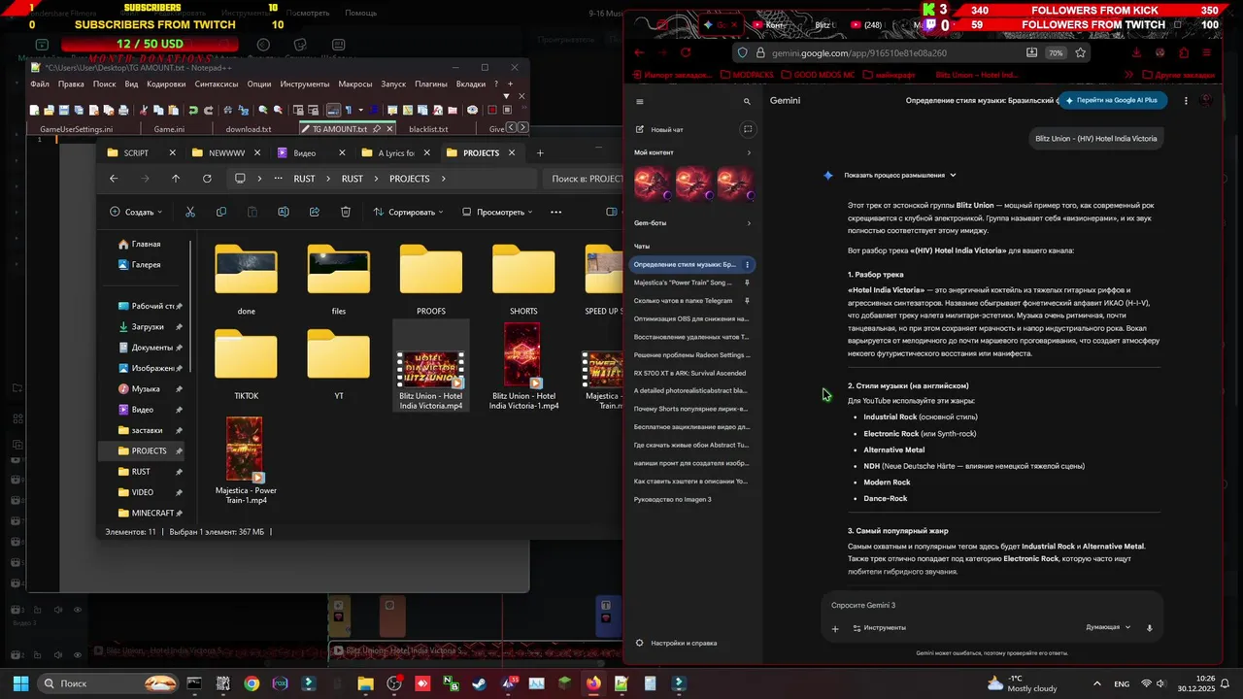
Task: Click the Windows Start button
Action: pos(20,683)
